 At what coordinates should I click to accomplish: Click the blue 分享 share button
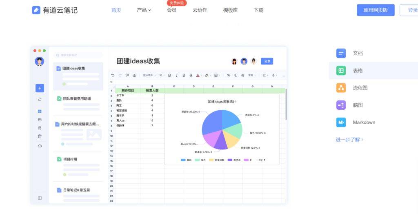point(267,61)
